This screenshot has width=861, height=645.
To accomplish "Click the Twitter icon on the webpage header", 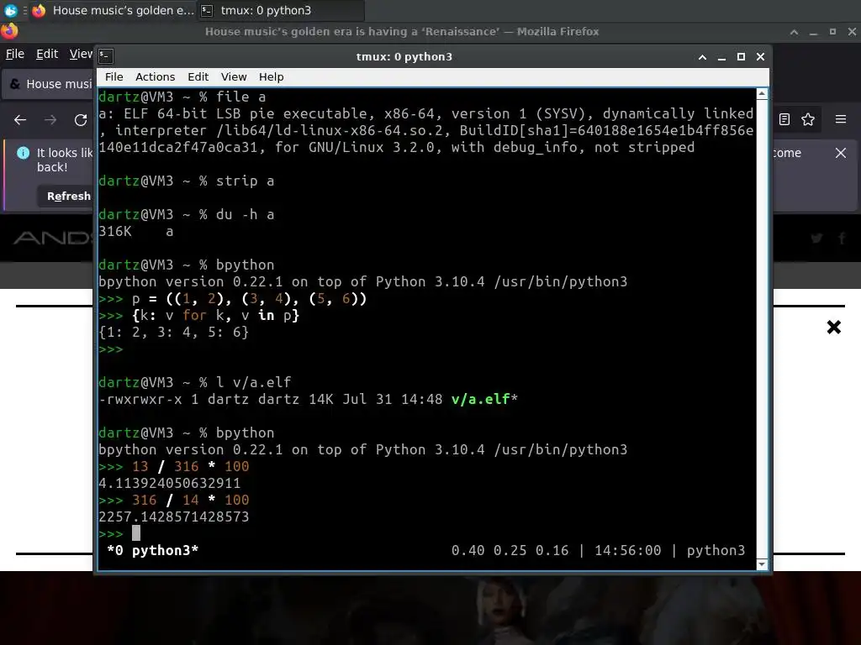I will (x=816, y=238).
